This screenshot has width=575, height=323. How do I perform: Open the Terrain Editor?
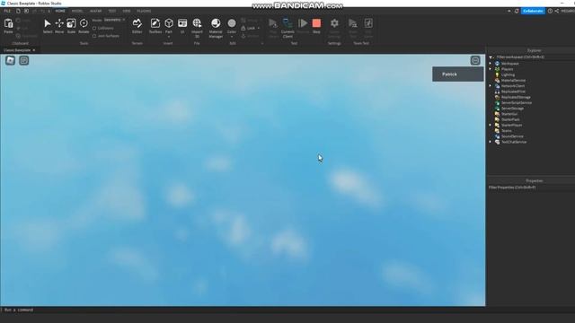[x=137, y=23]
